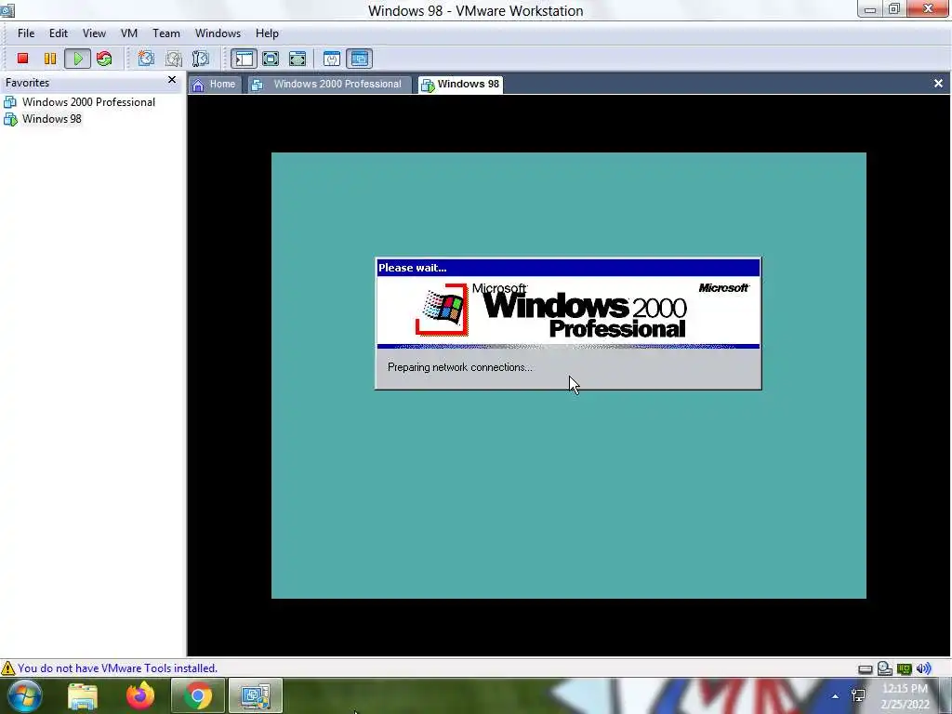Click the Reset virtual machine button
Screen dimensions: 952x714
(104, 59)
